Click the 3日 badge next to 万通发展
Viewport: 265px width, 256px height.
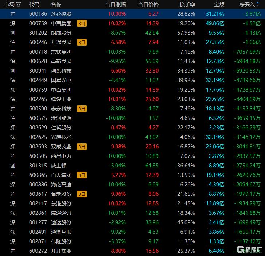(82, 42)
